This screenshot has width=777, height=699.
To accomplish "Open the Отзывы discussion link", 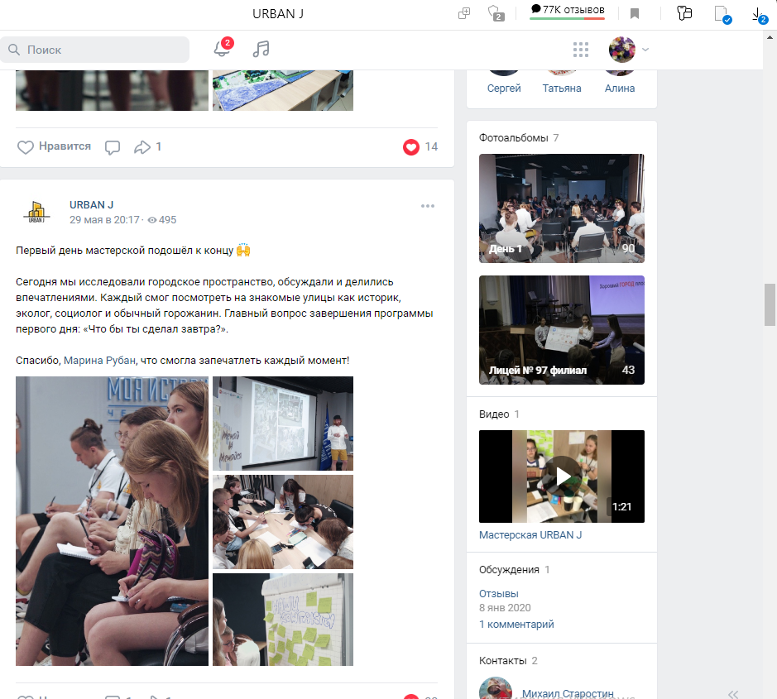I will click(498, 593).
